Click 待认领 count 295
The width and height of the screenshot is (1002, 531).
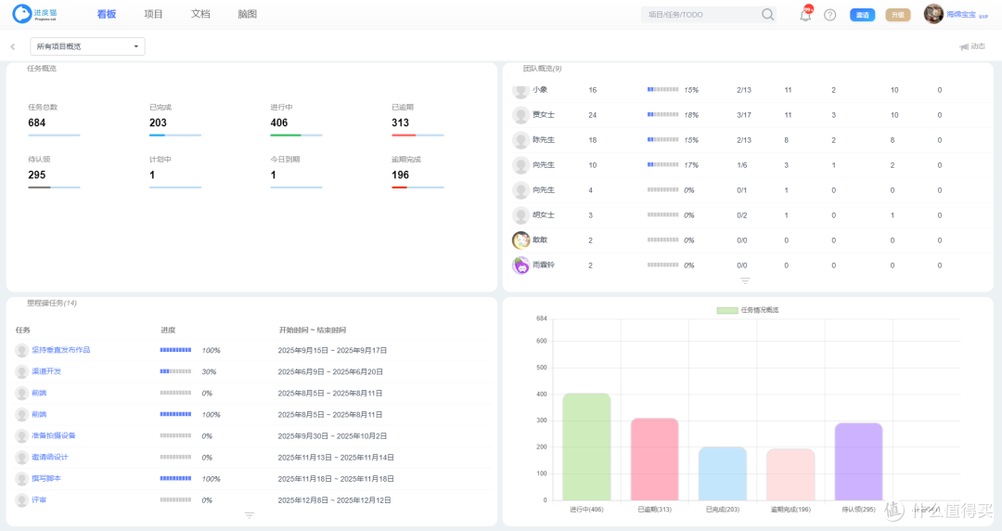pos(37,175)
